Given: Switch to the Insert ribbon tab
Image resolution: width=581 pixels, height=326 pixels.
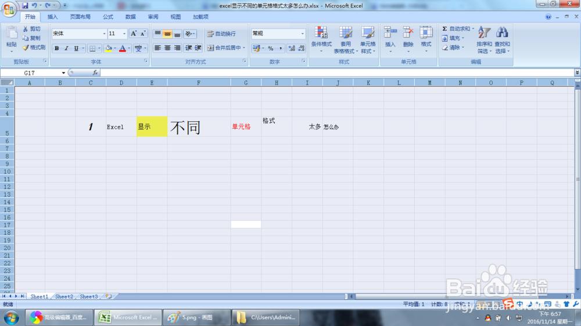Looking at the screenshot, I should coord(53,17).
